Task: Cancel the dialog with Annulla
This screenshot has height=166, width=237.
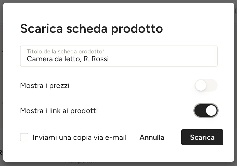Action: [152, 137]
